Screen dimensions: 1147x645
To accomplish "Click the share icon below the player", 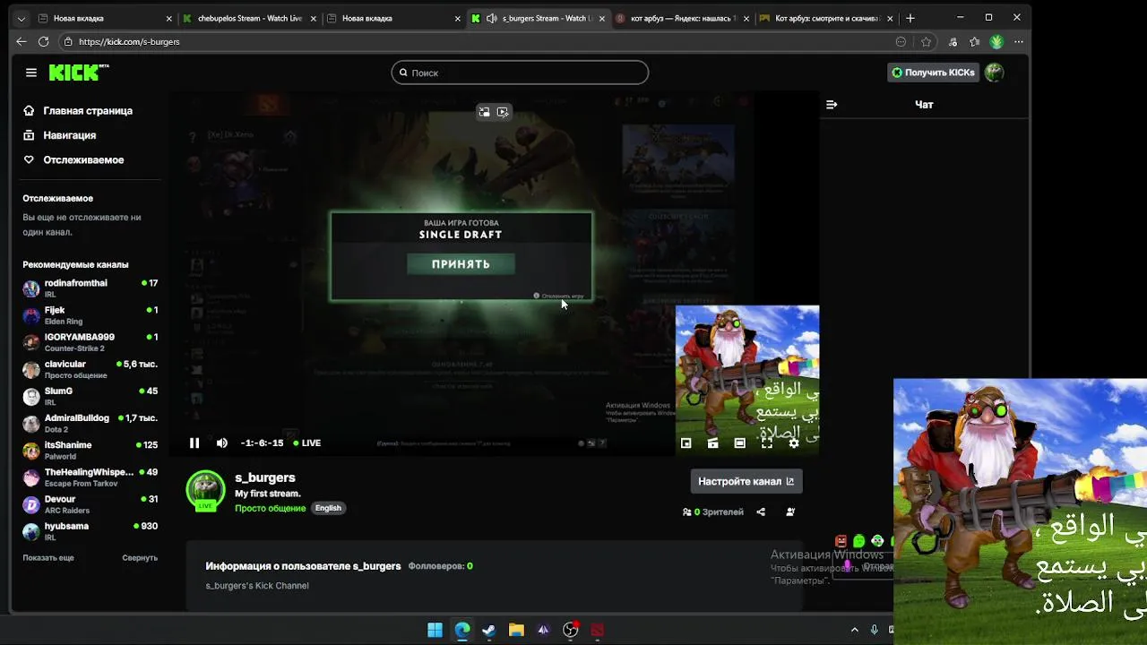I will [761, 512].
